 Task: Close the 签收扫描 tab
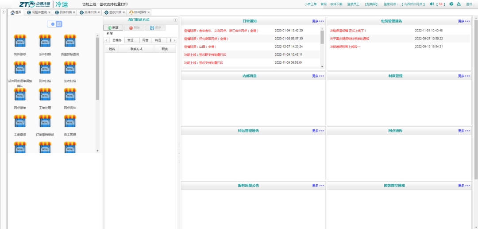pyautogui.click(x=124, y=12)
